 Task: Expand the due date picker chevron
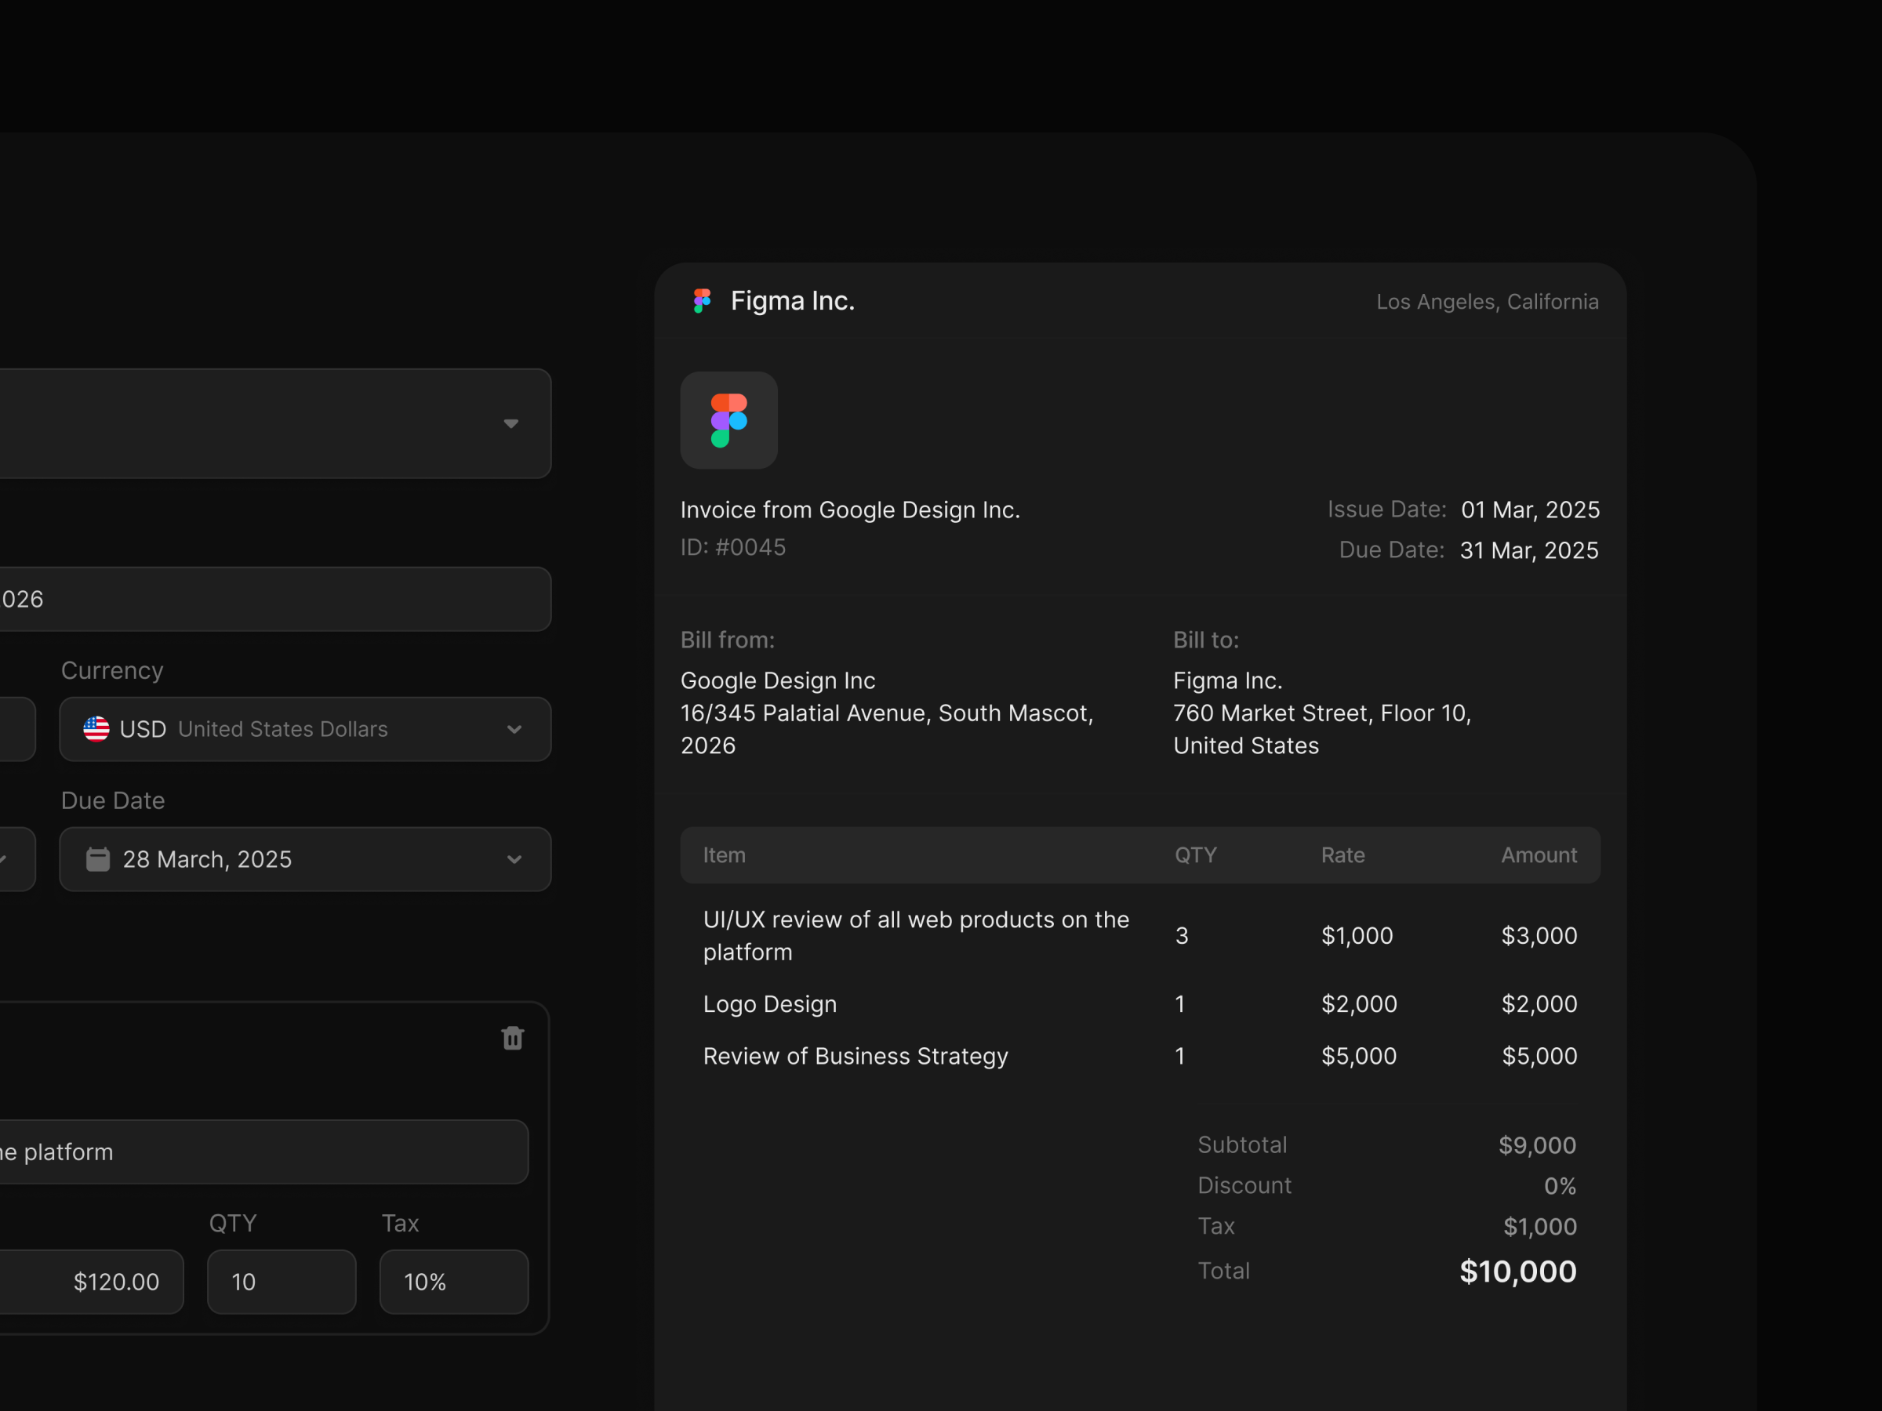tap(514, 859)
